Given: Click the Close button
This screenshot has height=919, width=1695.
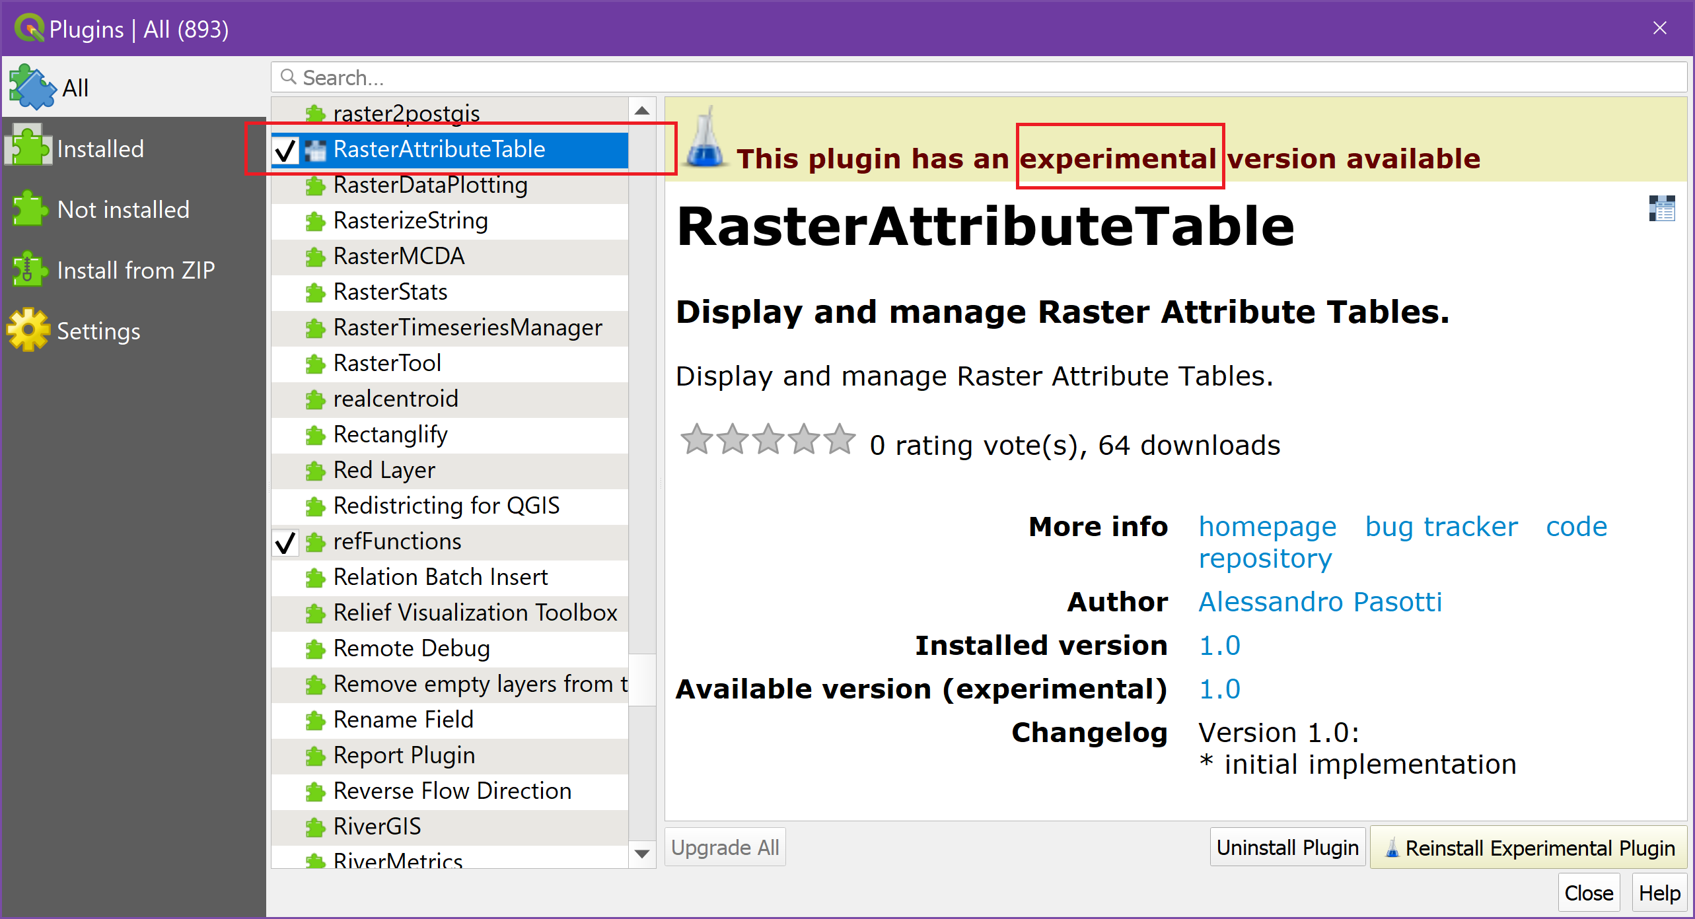Looking at the screenshot, I should (1589, 893).
